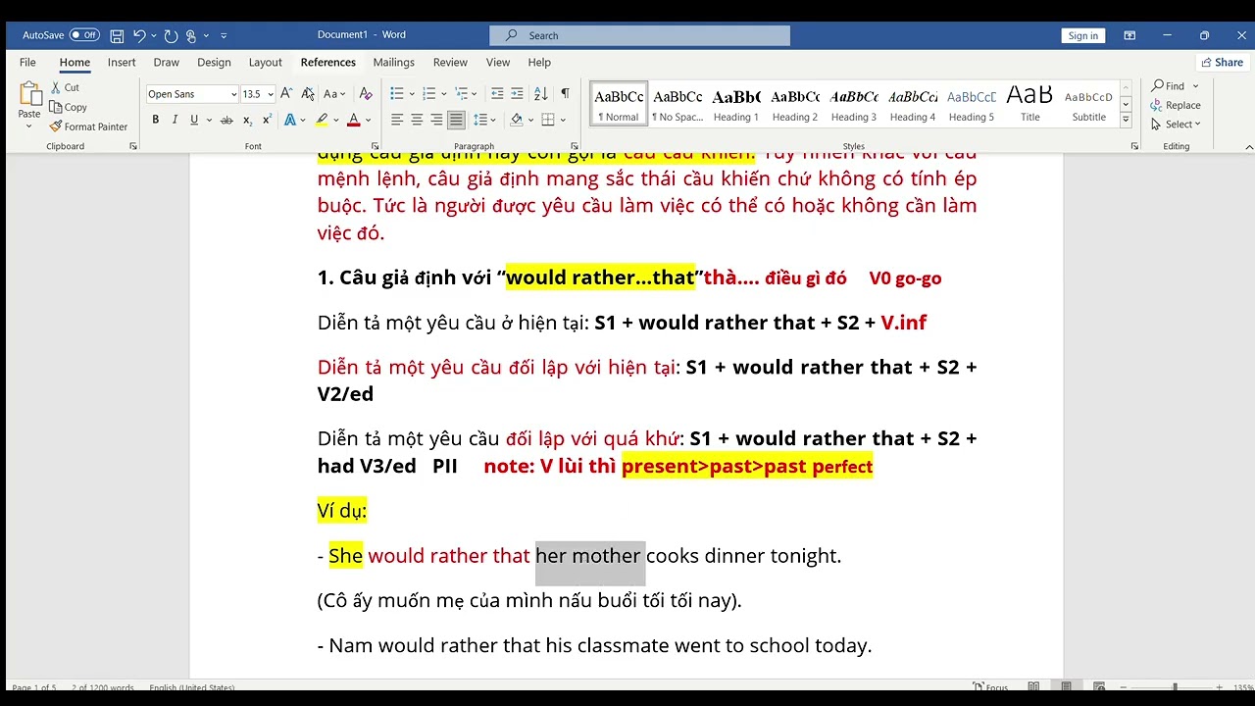Image resolution: width=1255 pixels, height=706 pixels.
Task: Switch to the Review tab
Action: (450, 62)
